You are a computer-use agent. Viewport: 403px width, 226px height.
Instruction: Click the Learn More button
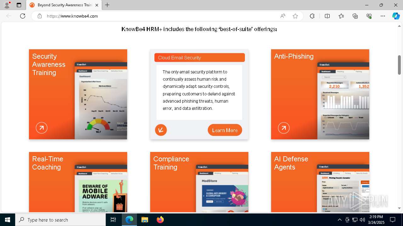click(225, 130)
